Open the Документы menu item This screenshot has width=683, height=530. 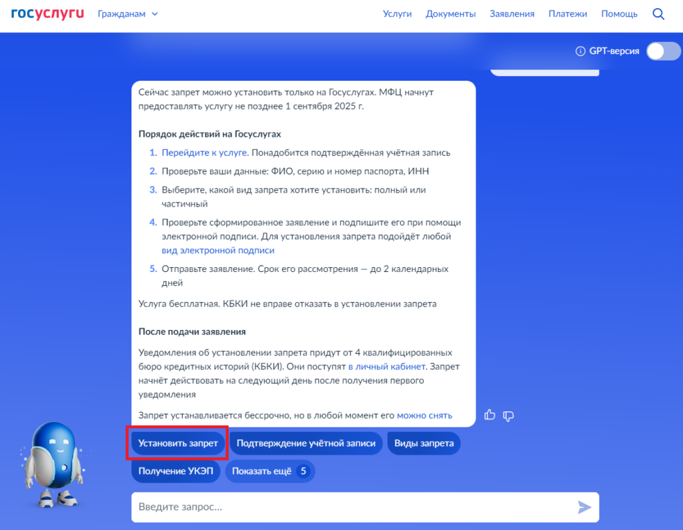pos(451,14)
